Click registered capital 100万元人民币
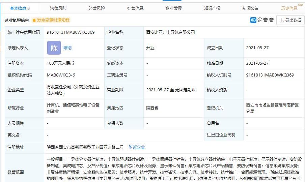Screen dimensions: 305x182 (60, 63)
